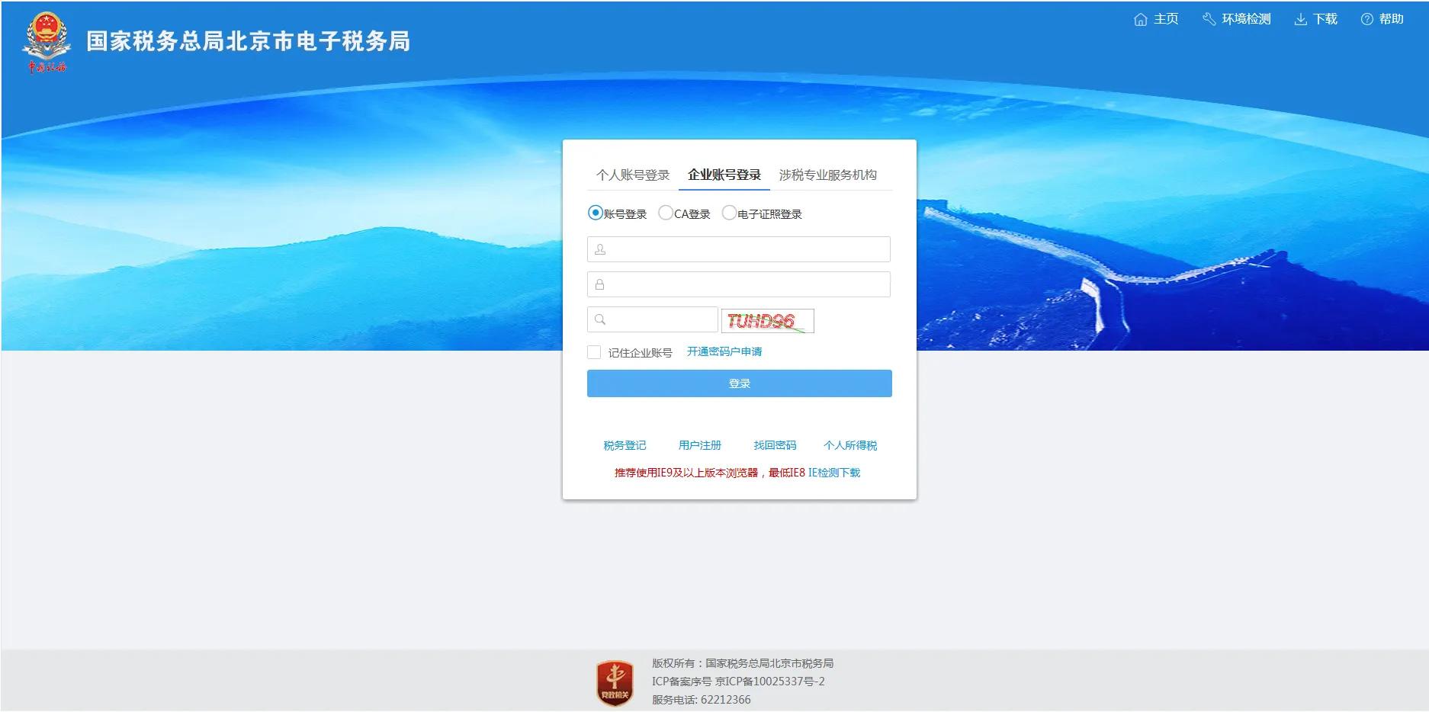This screenshot has width=1429, height=712.
Task: Open the 用户注册 registration link
Action: [x=701, y=445]
